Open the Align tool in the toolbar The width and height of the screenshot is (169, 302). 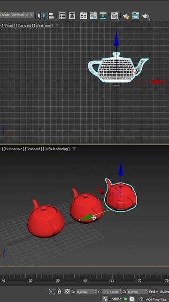tap(51, 16)
